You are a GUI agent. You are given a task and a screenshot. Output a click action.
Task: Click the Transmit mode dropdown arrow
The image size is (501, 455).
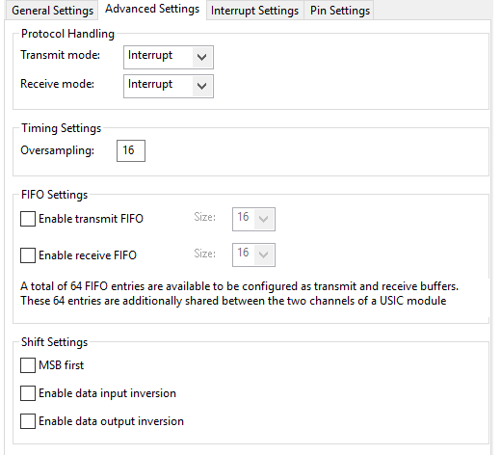pyautogui.click(x=202, y=57)
